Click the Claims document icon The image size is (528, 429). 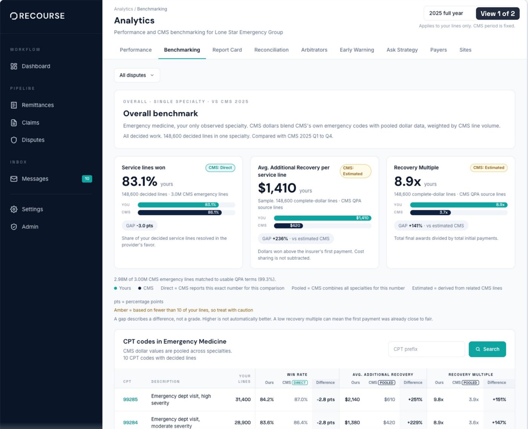pos(14,123)
